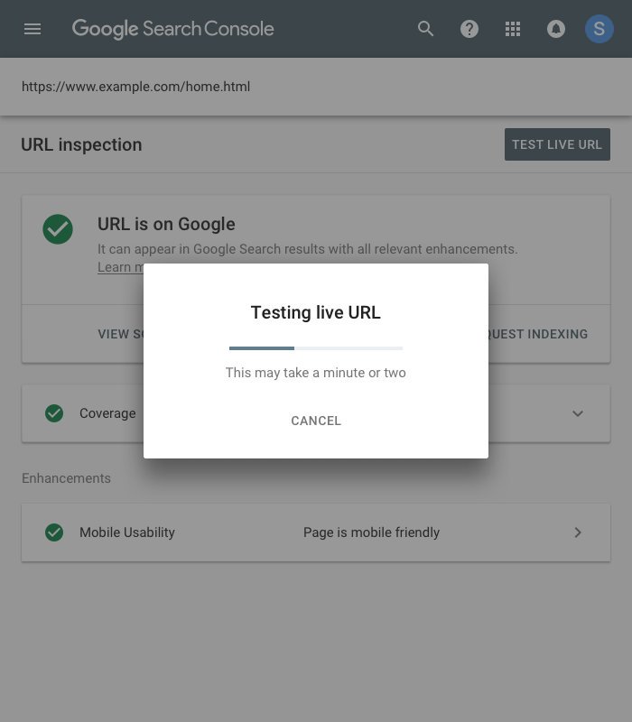632x722 pixels.
Task: Click the TEST LIVE URL button
Action: click(557, 144)
